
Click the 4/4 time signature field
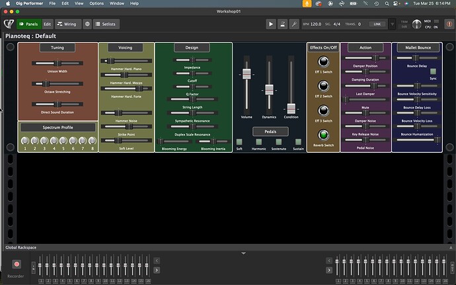[x=337, y=24]
